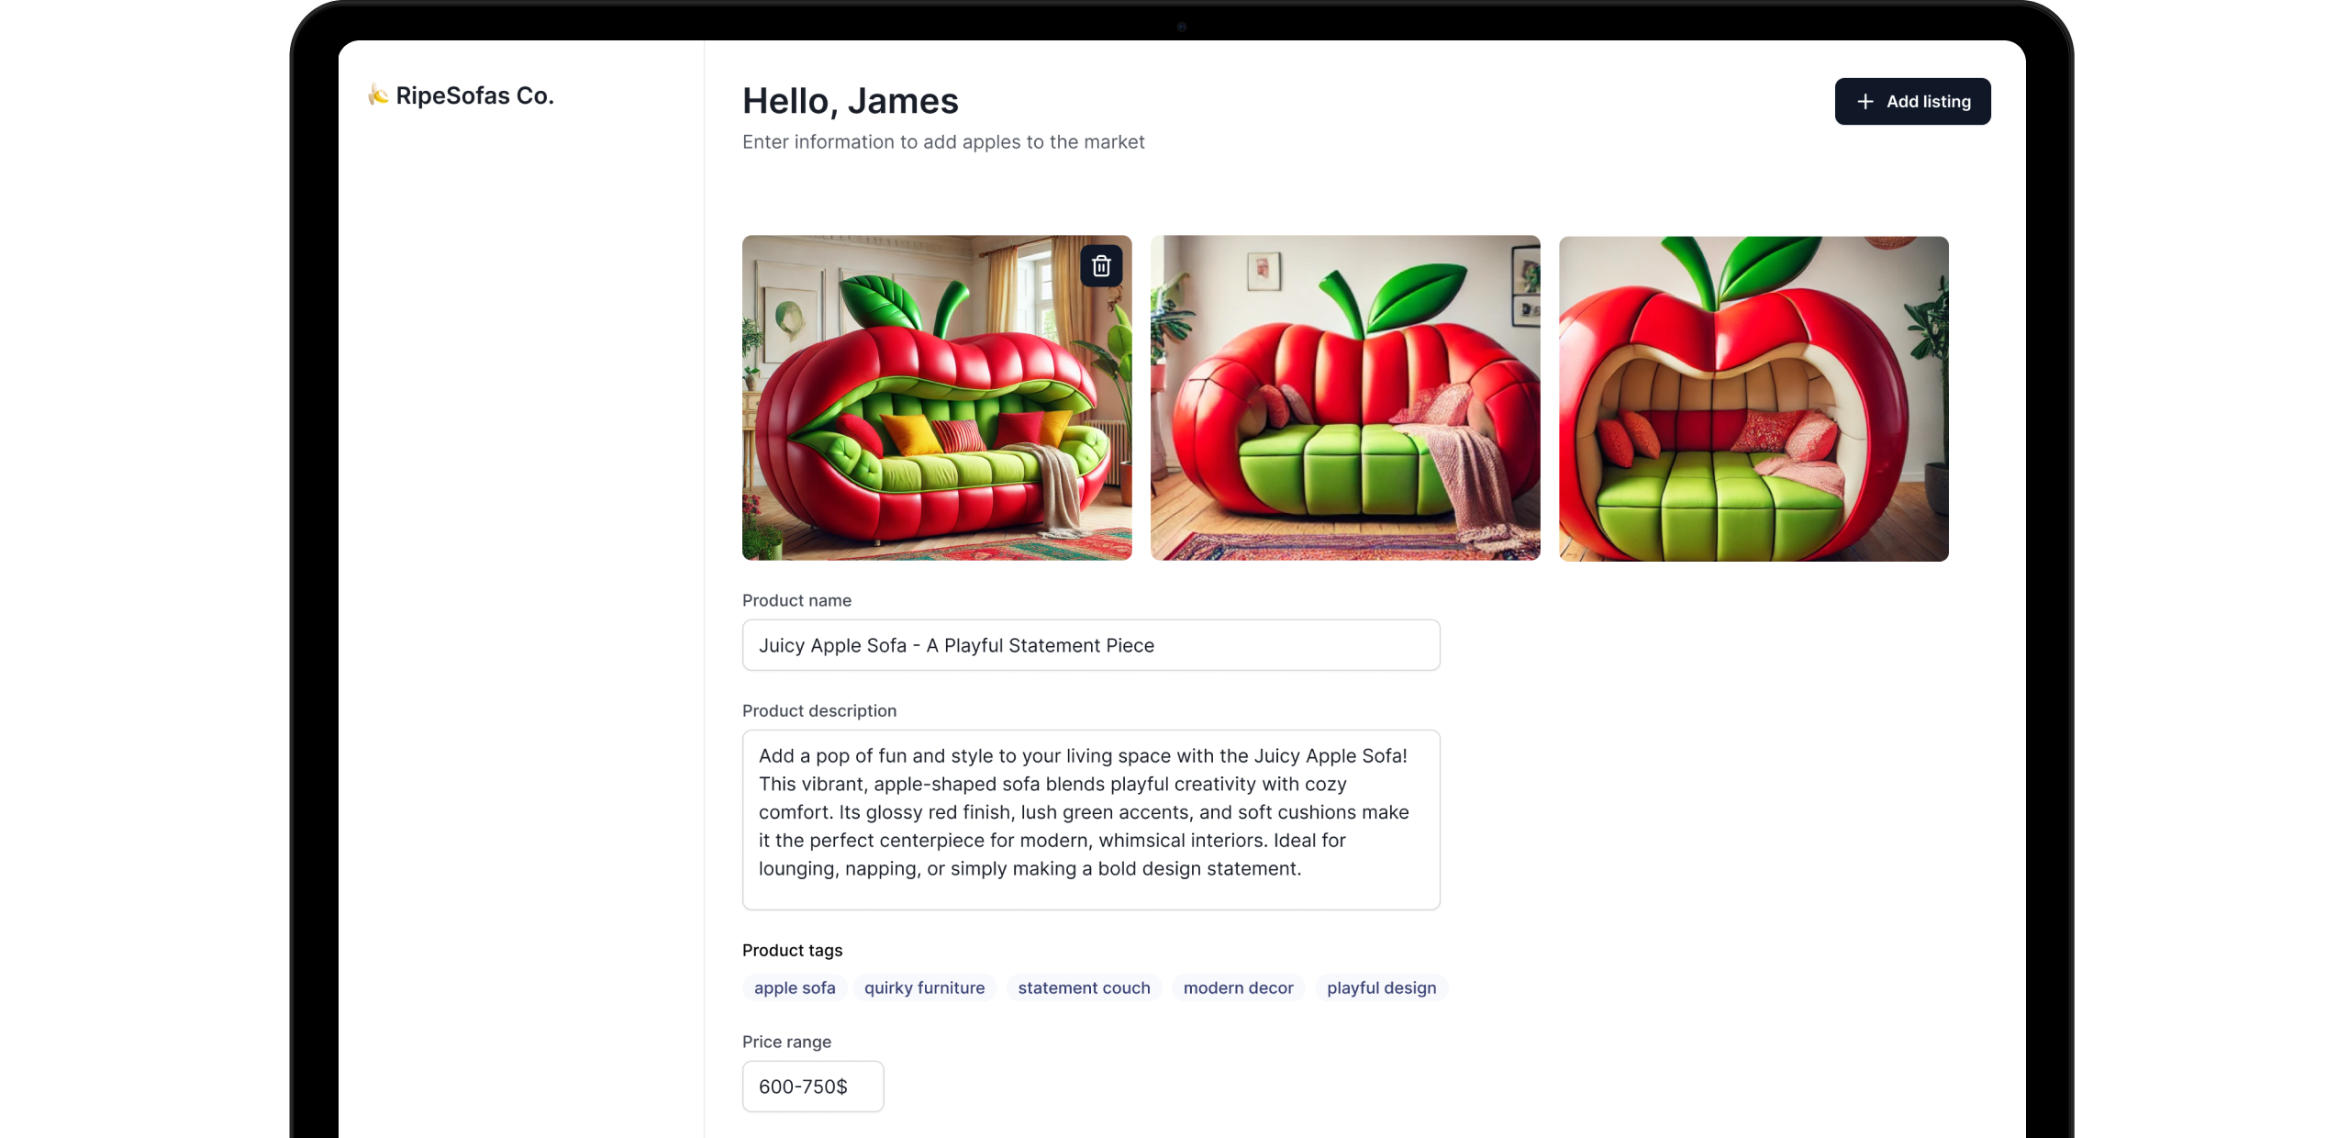Click inside the Product description text area

pos(1091,820)
